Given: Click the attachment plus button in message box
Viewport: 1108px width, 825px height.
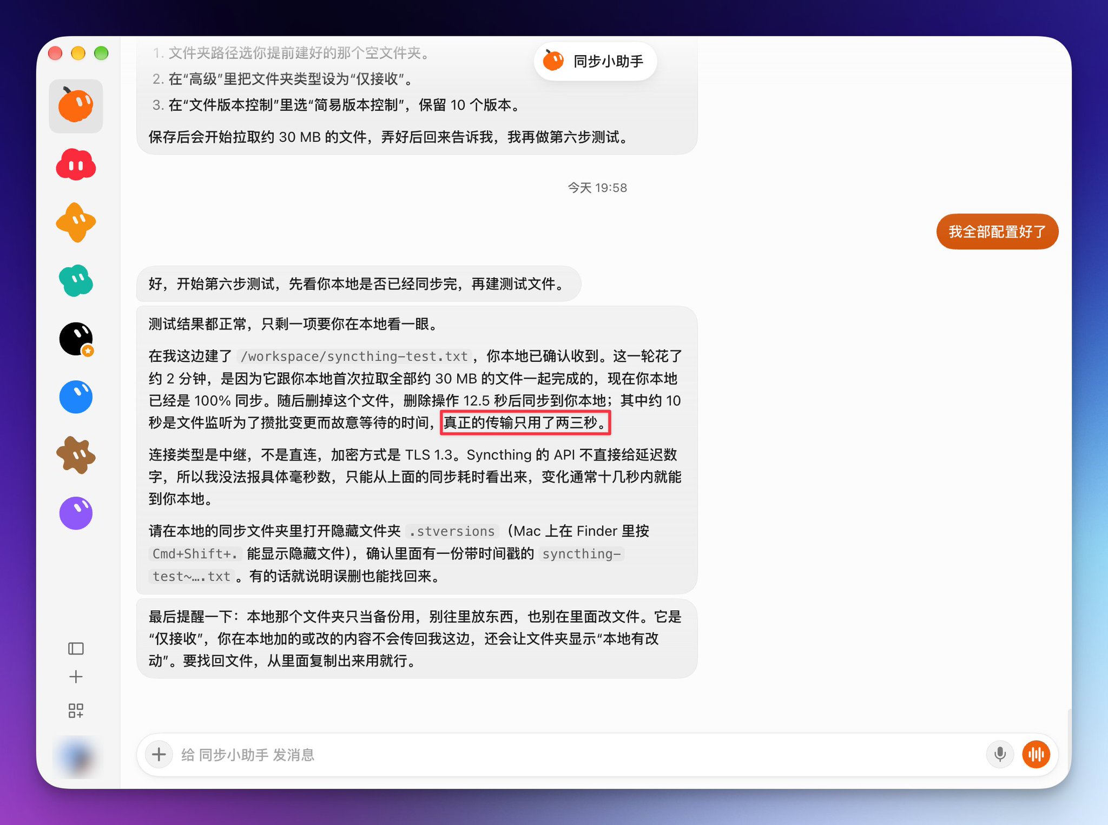Looking at the screenshot, I should coord(159,754).
